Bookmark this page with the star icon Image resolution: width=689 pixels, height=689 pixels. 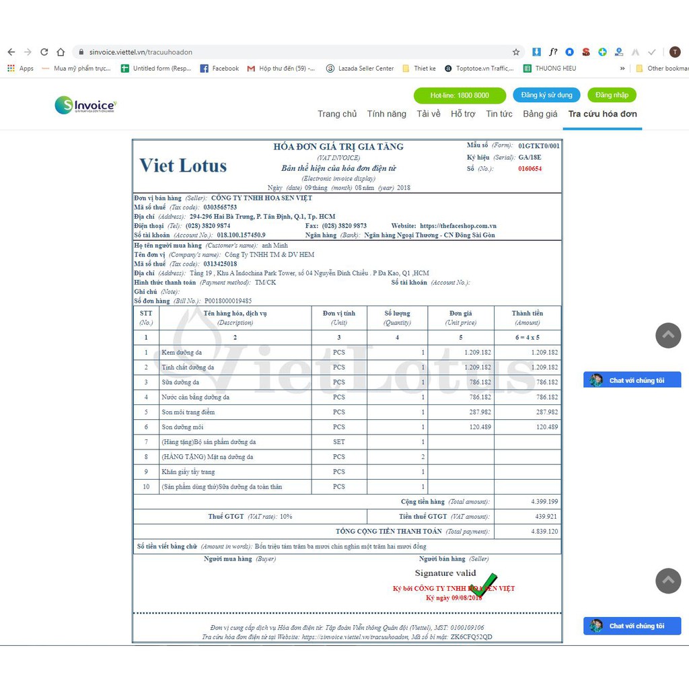[x=516, y=52]
